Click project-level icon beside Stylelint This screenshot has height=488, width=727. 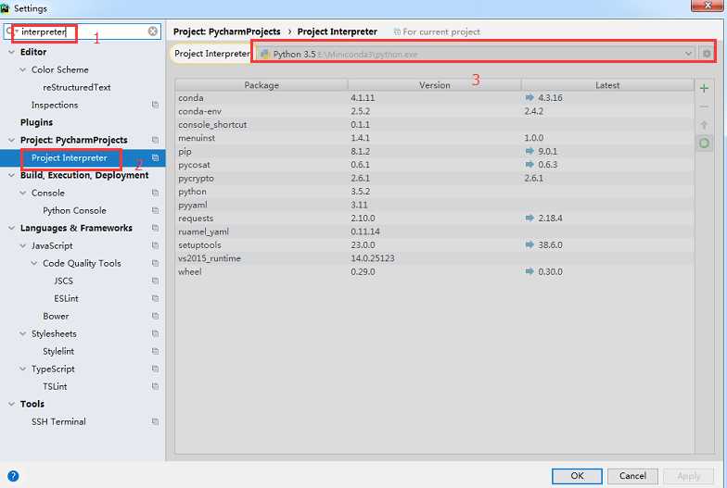[155, 351]
